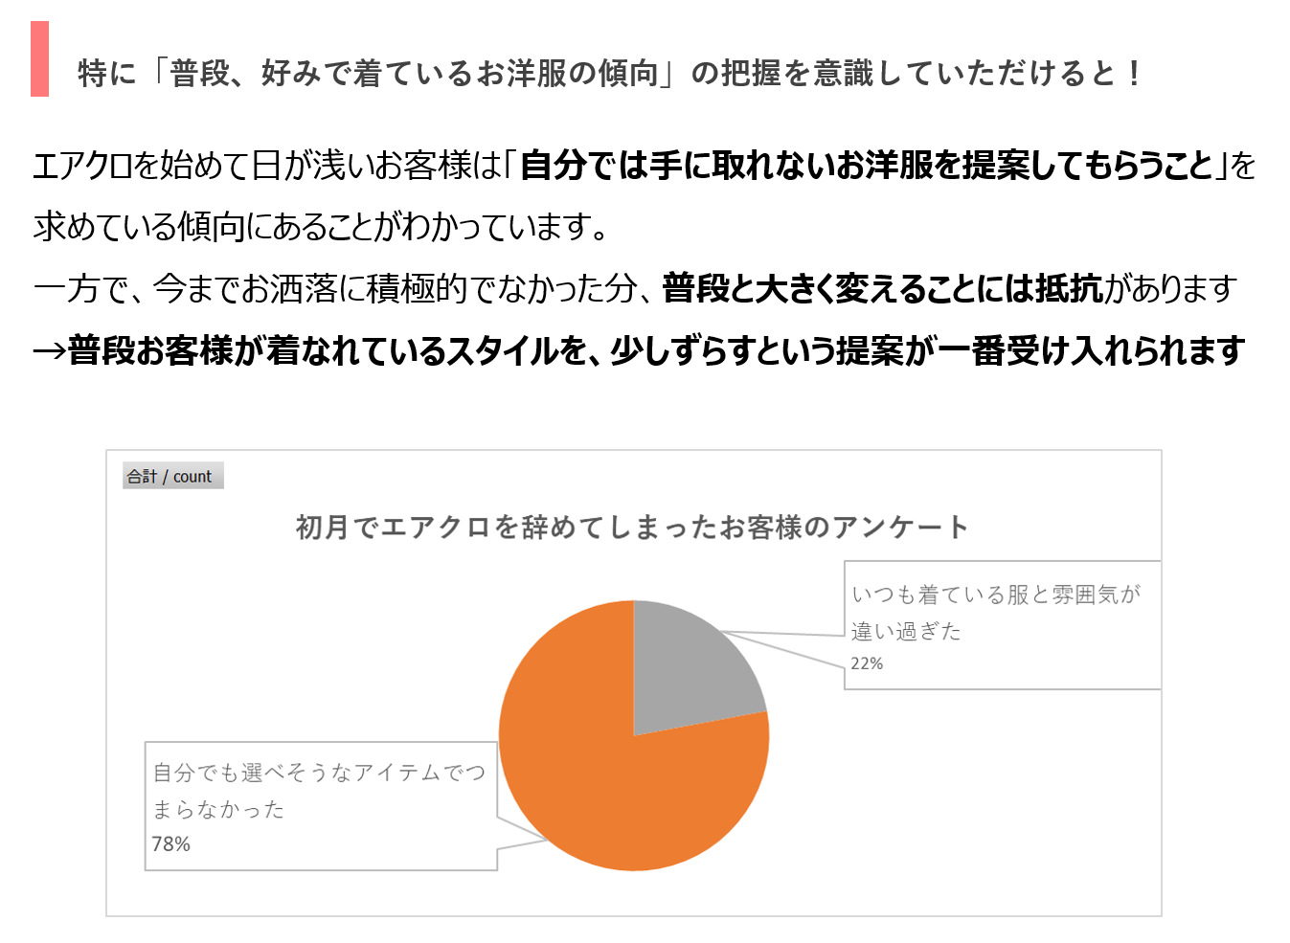Viewport: 1290px width, 943px height.
Task: Select the いつも着ている服と雰囲気が違い過ぎた data label
Action: tap(996, 613)
